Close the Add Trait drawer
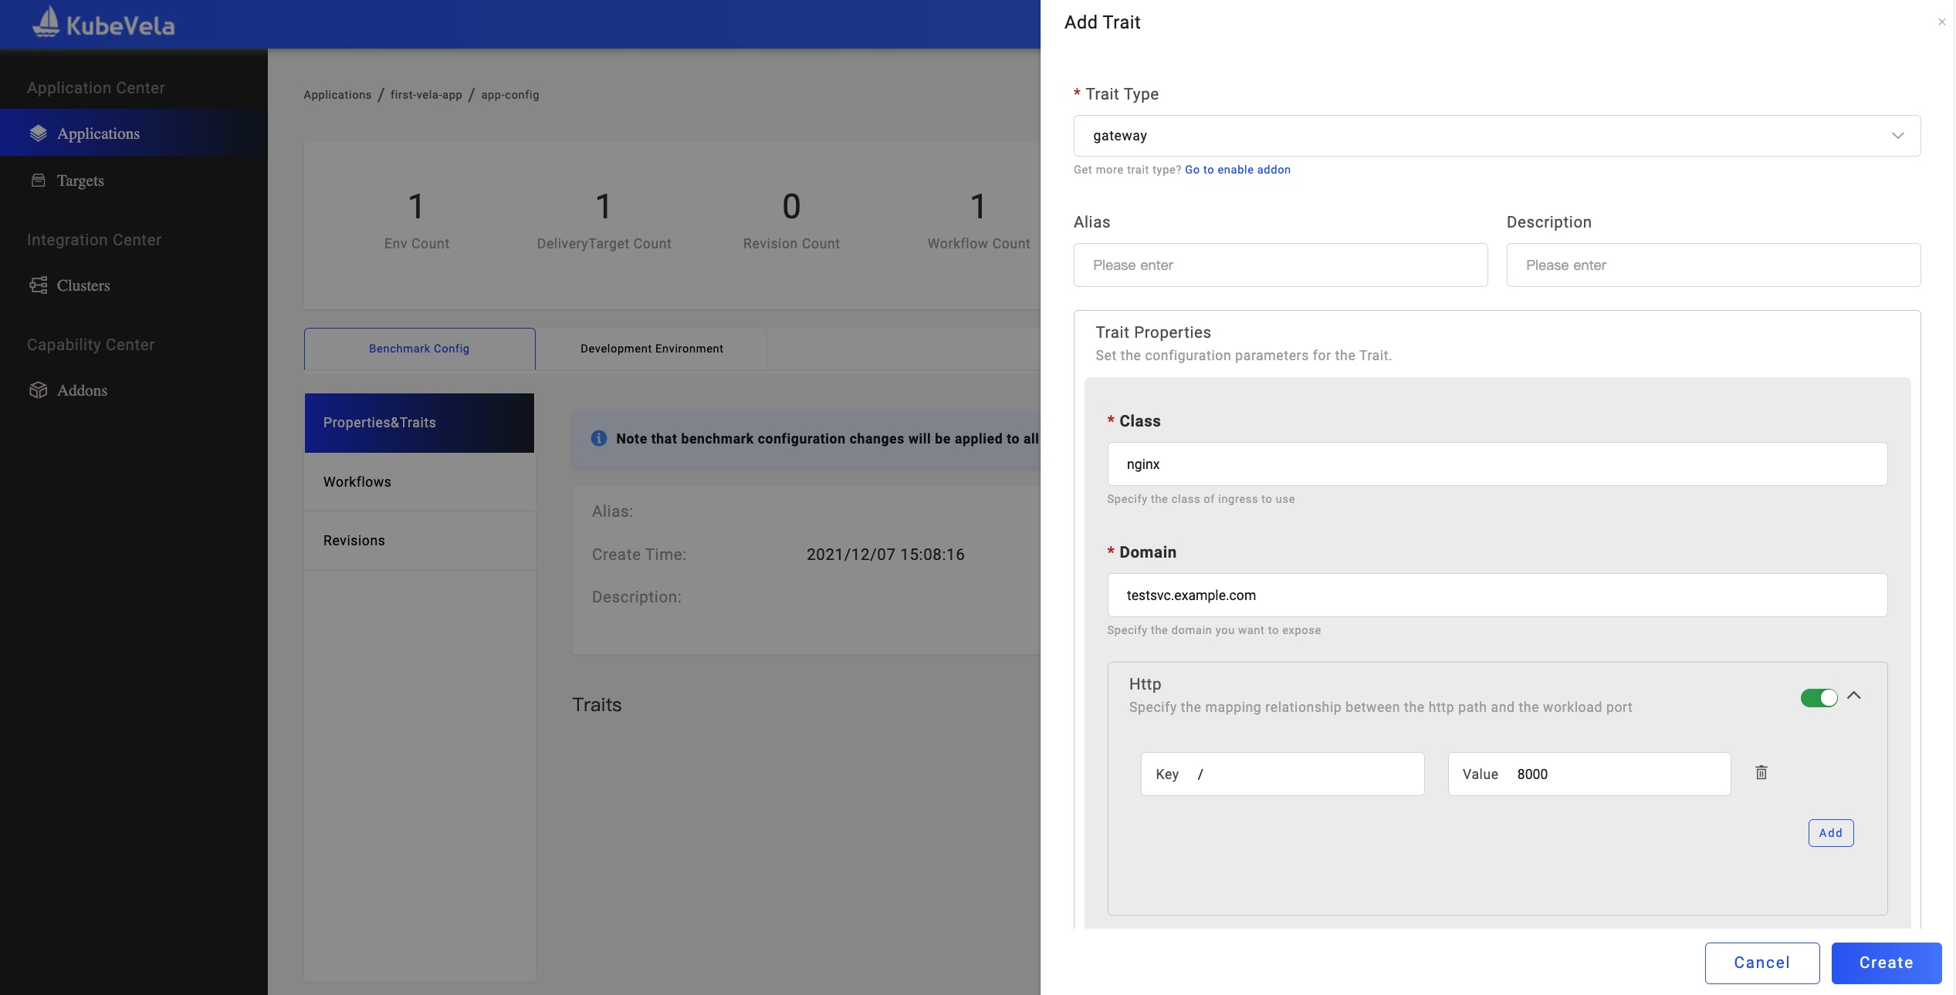The height and width of the screenshot is (995, 1956). pos(1941,22)
